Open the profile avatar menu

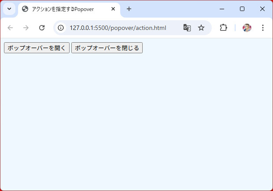coord(247,28)
